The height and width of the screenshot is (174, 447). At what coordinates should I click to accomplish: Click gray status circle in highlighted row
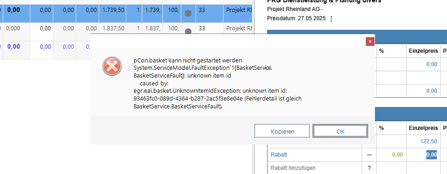188,13
